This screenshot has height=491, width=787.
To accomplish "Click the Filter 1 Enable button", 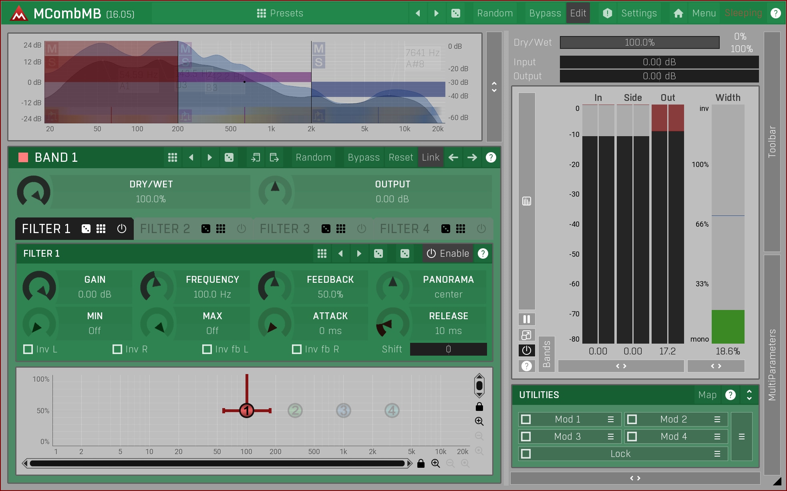I will (x=448, y=254).
